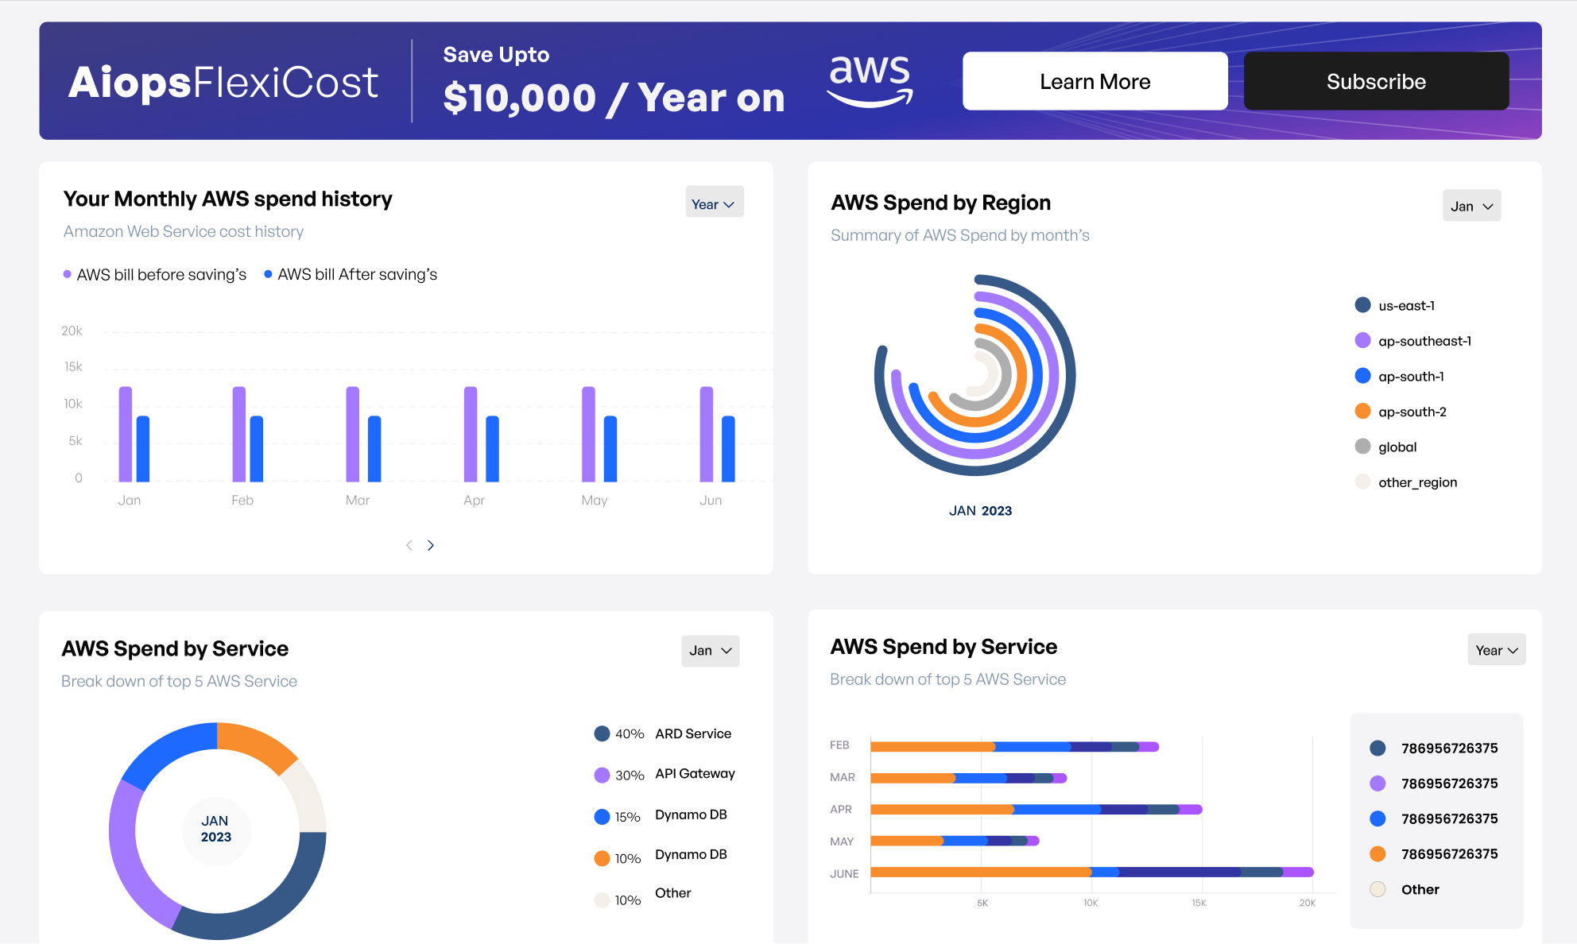Click the Apr blue bar in spend history
The image size is (1577, 944).
click(x=493, y=448)
